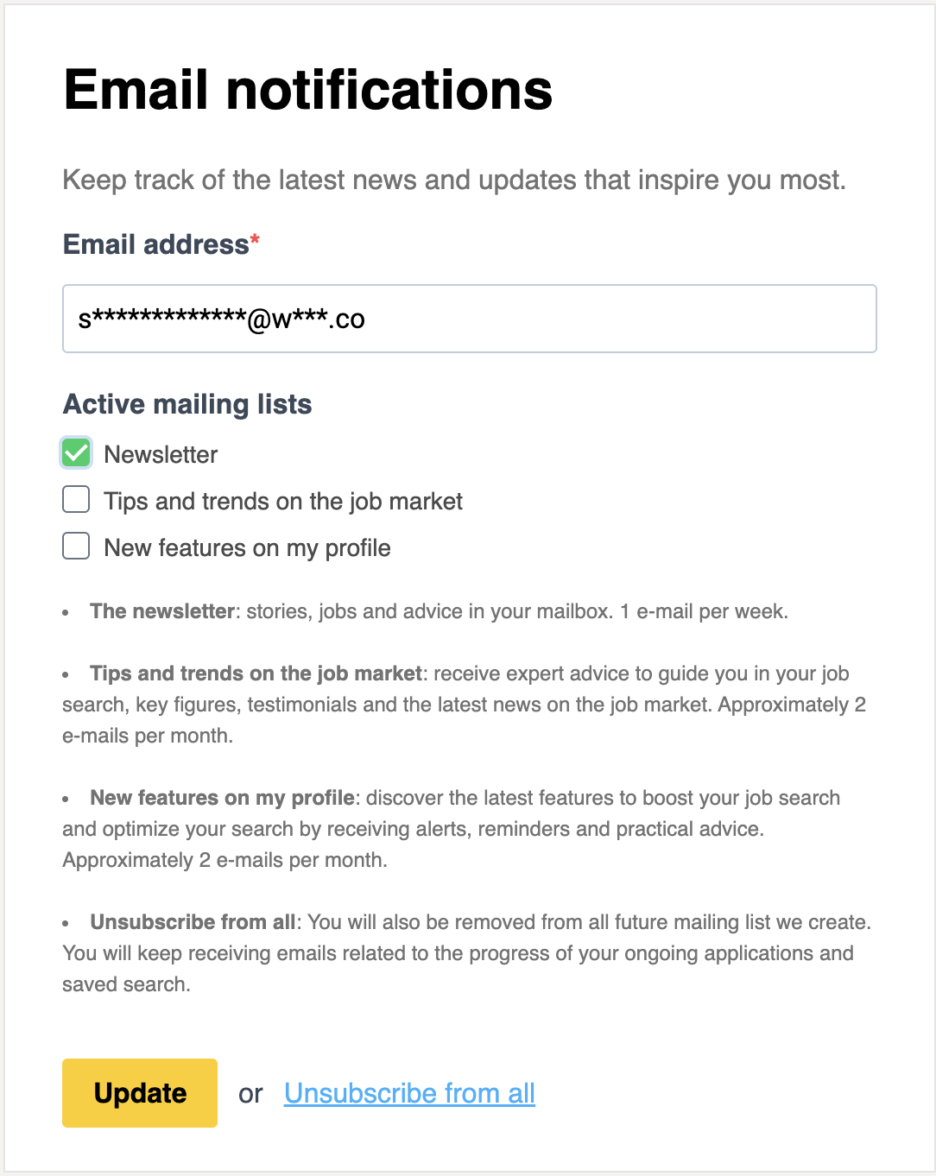936x1176 pixels.
Task: Click the job market tips checkbox label text
Action: pyautogui.click(x=283, y=501)
